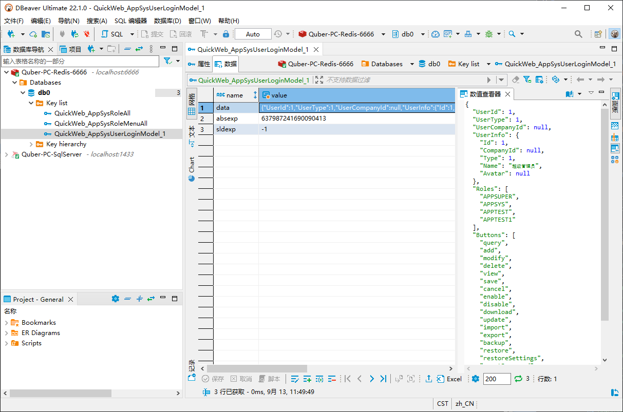Open the 数据库(D) menu

[167, 21]
